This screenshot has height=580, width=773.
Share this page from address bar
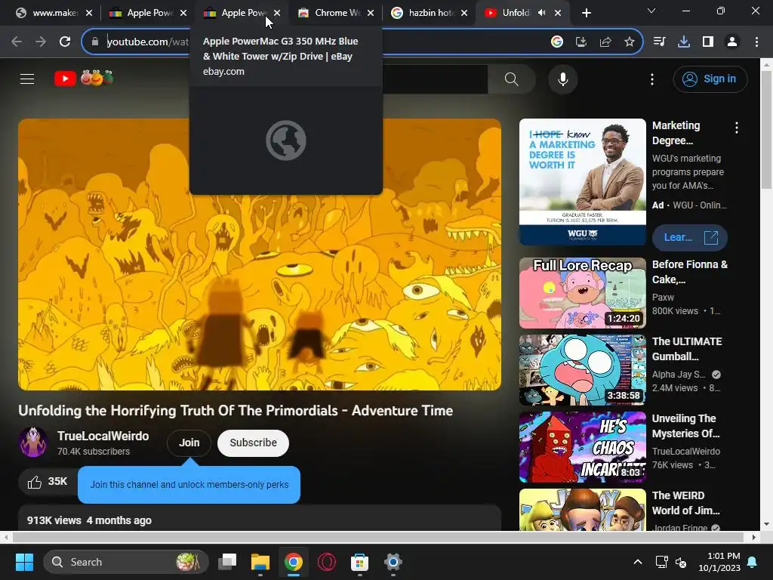605,42
